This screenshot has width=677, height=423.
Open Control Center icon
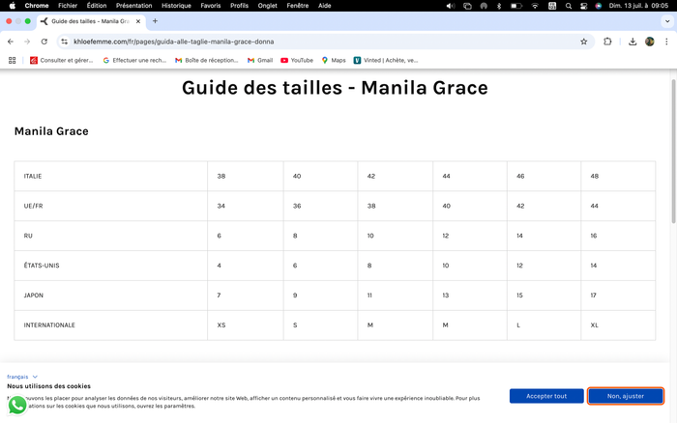pos(584,6)
